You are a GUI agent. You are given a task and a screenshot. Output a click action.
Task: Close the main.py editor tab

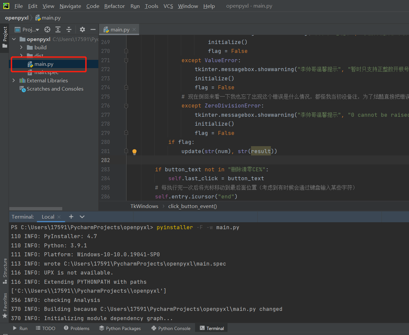point(134,29)
